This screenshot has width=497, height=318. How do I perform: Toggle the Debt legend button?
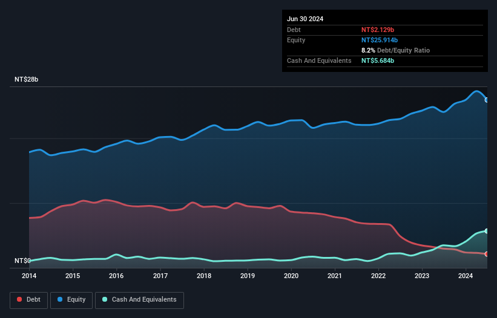(29, 300)
